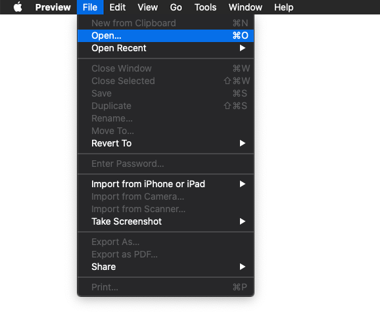Open the View menu
The width and height of the screenshot is (380, 312).
[147, 7]
